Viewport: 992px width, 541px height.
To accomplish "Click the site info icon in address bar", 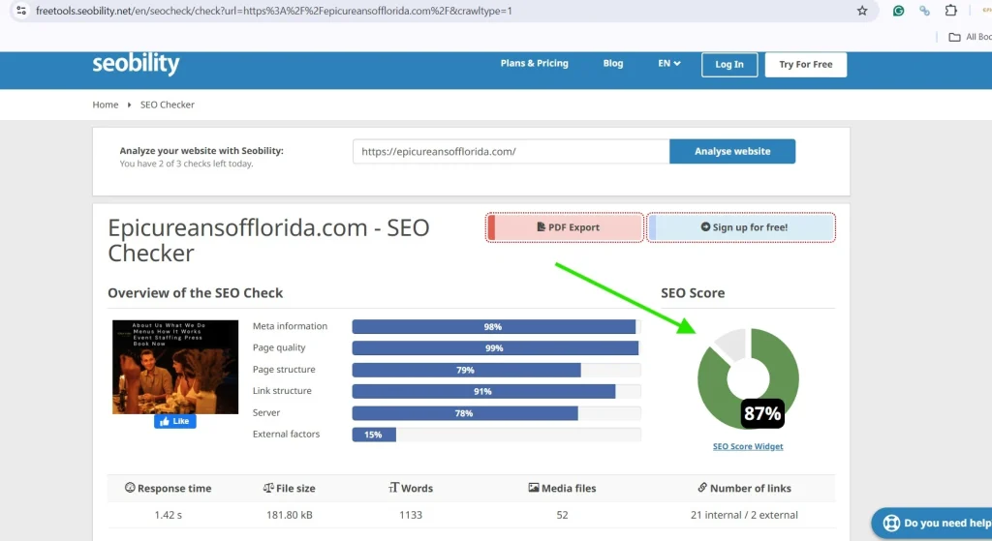I will click(21, 11).
